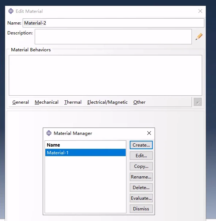Close the Material Manager dialog
The image size is (216, 221).
[x=149, y=133]
